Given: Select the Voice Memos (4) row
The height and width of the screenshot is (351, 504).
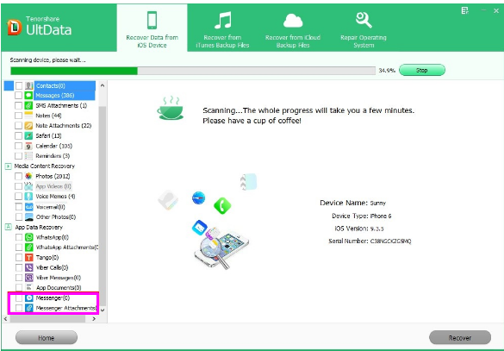Looking at the screenshot, I should pos(55,197).
